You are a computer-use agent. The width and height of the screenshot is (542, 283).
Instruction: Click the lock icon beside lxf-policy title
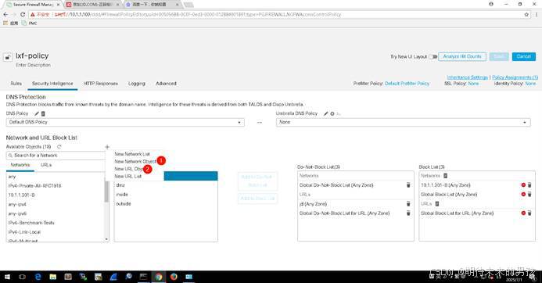8,57
